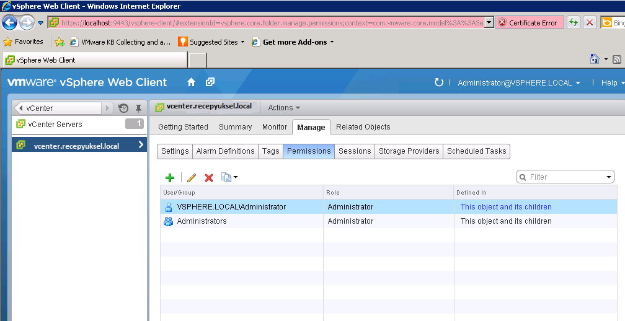Click the IE Home page icon

(594, 59)
